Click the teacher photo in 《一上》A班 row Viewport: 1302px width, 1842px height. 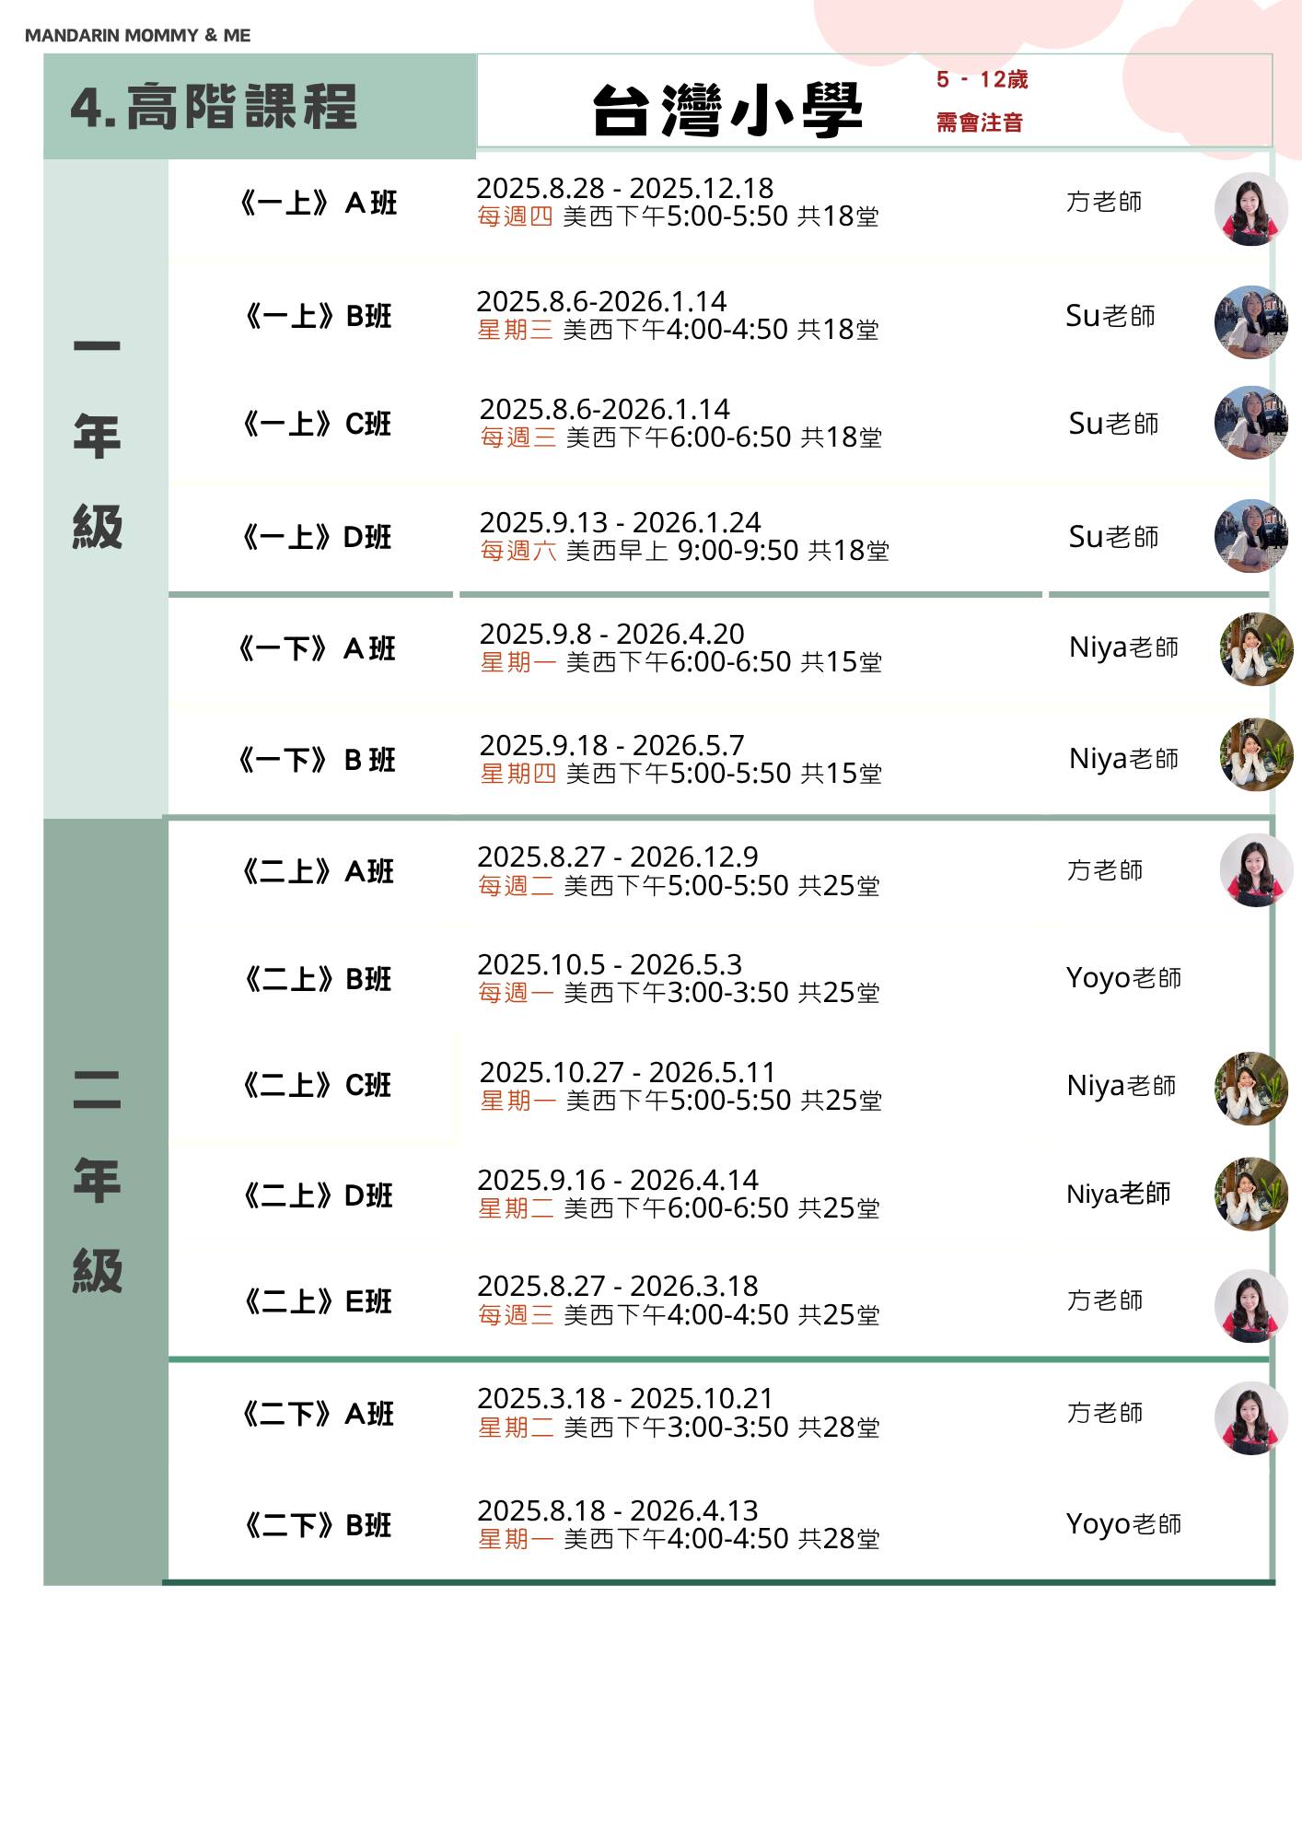[1250, 209]
